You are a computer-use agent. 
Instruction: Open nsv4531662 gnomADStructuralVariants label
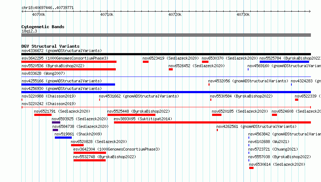click(x=139, y=96)
